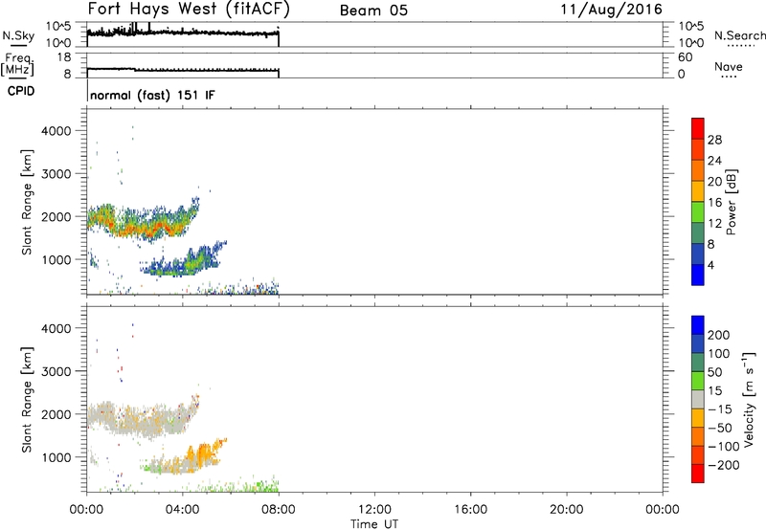Click the "24" tick on Power color bar
The width and height of the screenshot is (766, 530).
[x=714, y=161]
